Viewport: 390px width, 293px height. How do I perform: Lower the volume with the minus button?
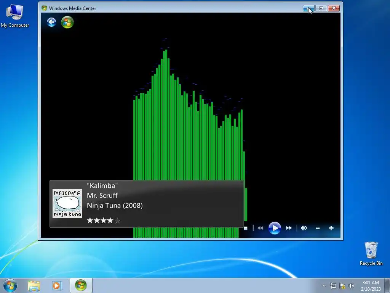coord(318,228)
